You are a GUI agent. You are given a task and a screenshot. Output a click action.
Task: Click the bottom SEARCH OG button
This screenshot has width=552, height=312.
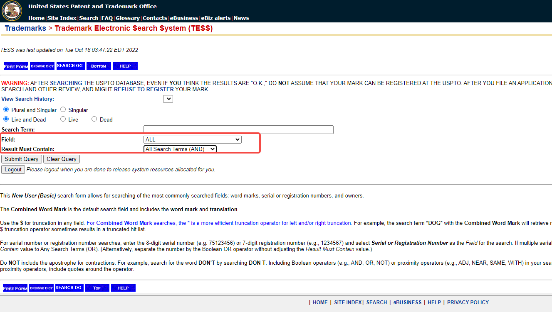(69, 288)
